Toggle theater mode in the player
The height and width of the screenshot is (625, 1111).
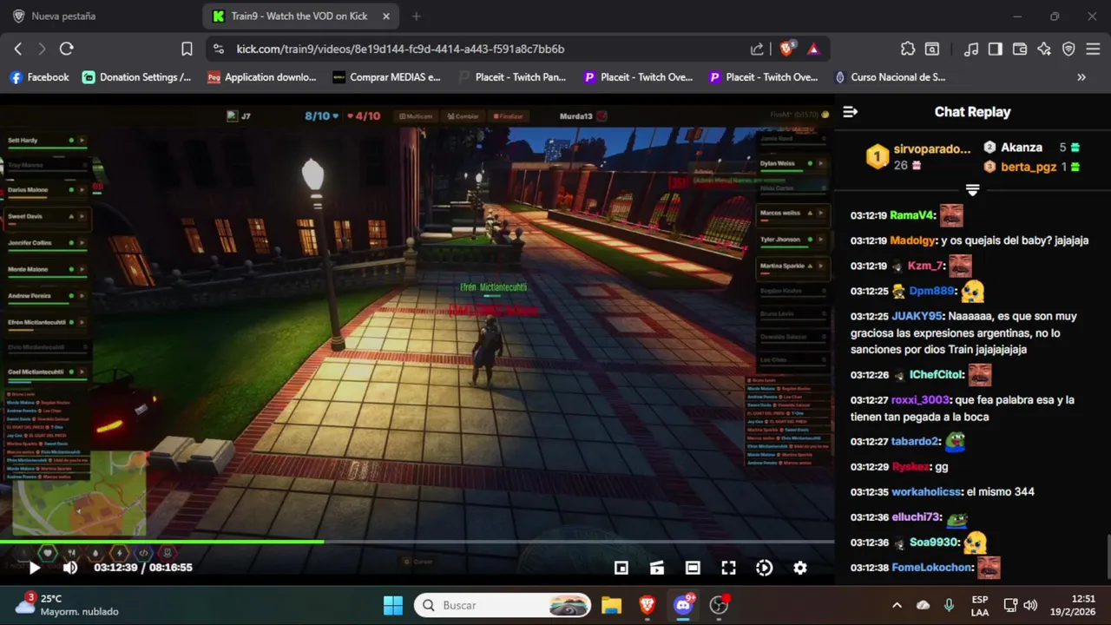pos(693,568)
